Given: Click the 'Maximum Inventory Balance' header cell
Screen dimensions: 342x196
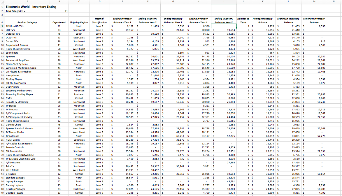Looking at the screenshot, I should tap(288, 20).
